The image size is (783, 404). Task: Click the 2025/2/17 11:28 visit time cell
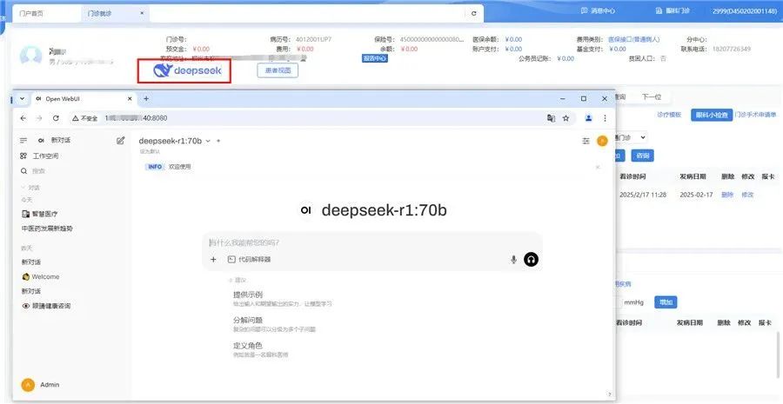(643, 195)
